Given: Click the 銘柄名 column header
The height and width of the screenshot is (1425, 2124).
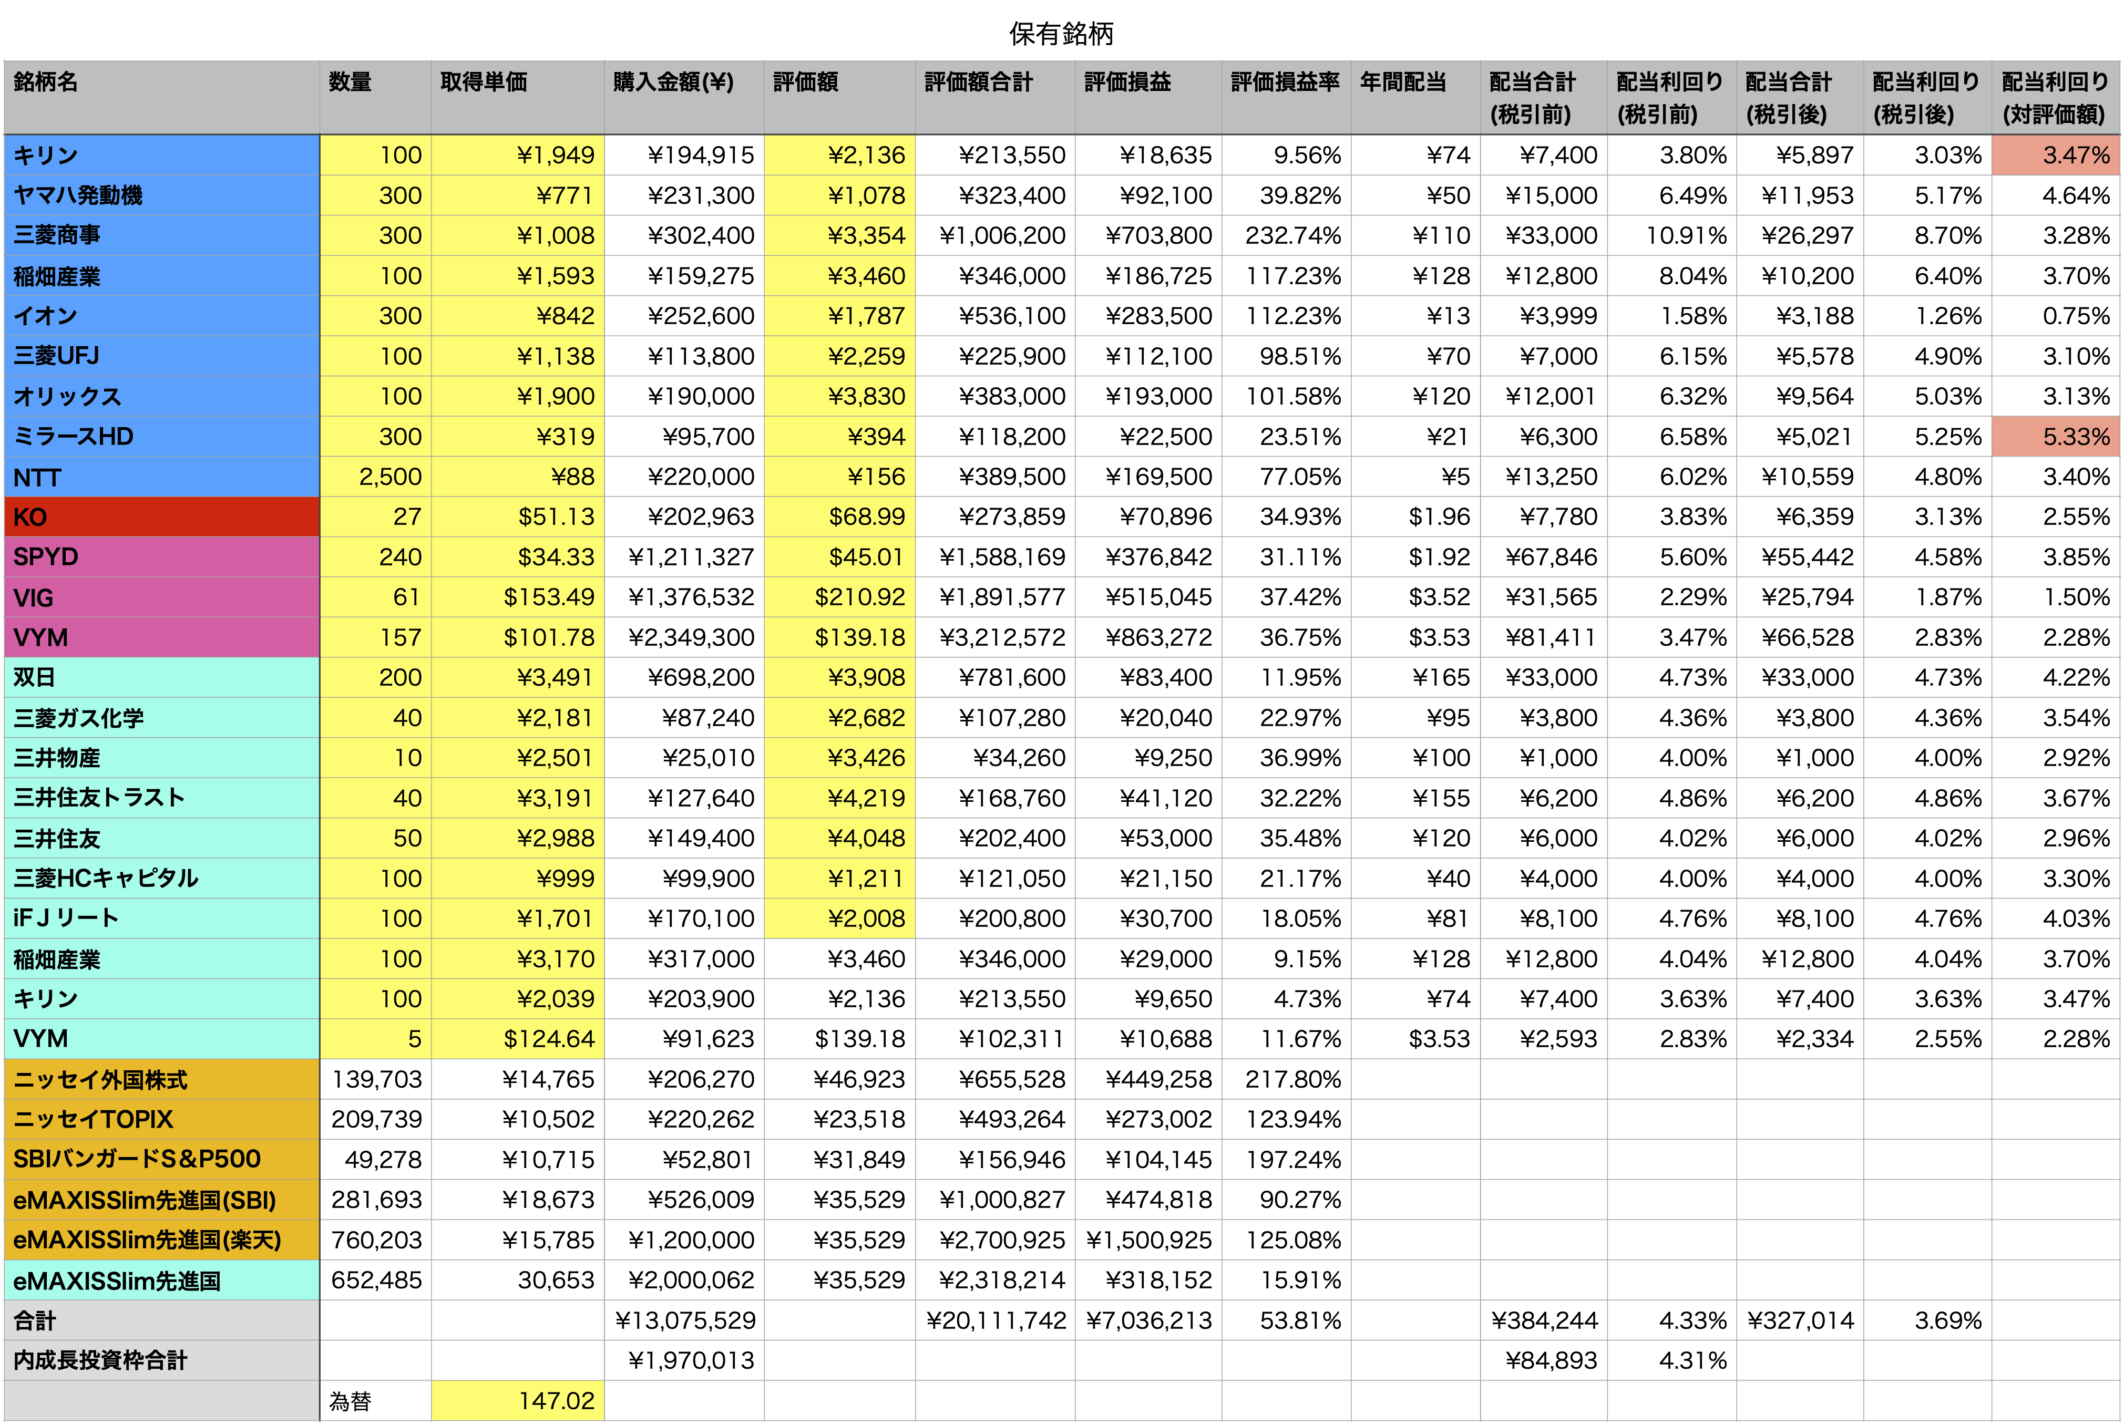Looking at the screenshot, I should point(45,82).
